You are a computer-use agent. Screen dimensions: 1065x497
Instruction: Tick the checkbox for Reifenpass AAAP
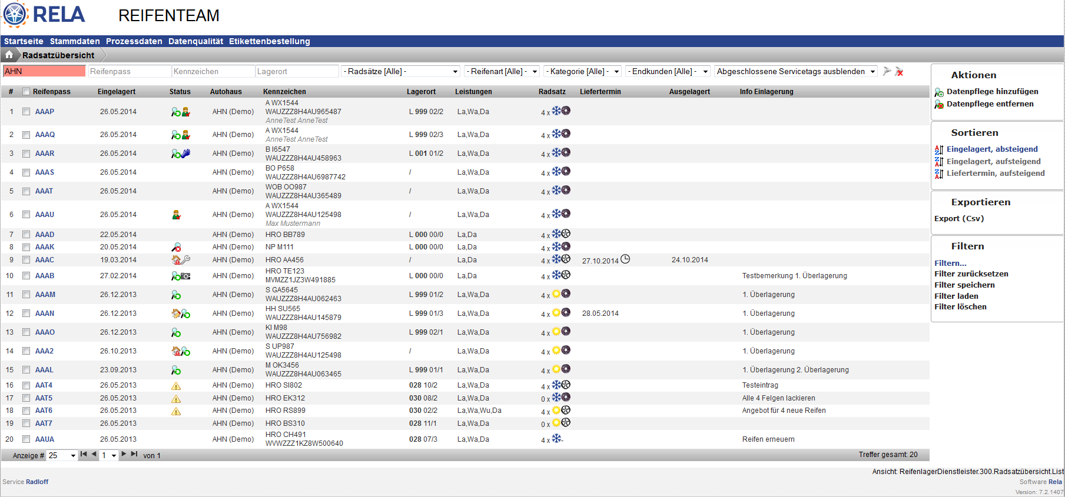[x=26, y=112]
